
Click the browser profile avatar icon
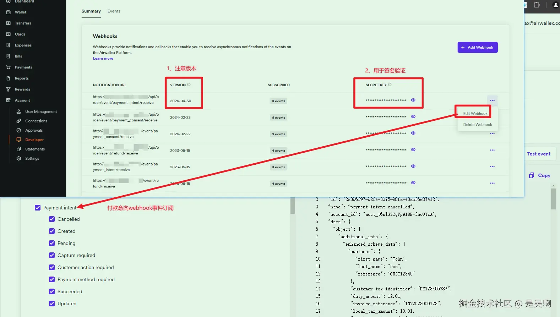click(555, 5)
